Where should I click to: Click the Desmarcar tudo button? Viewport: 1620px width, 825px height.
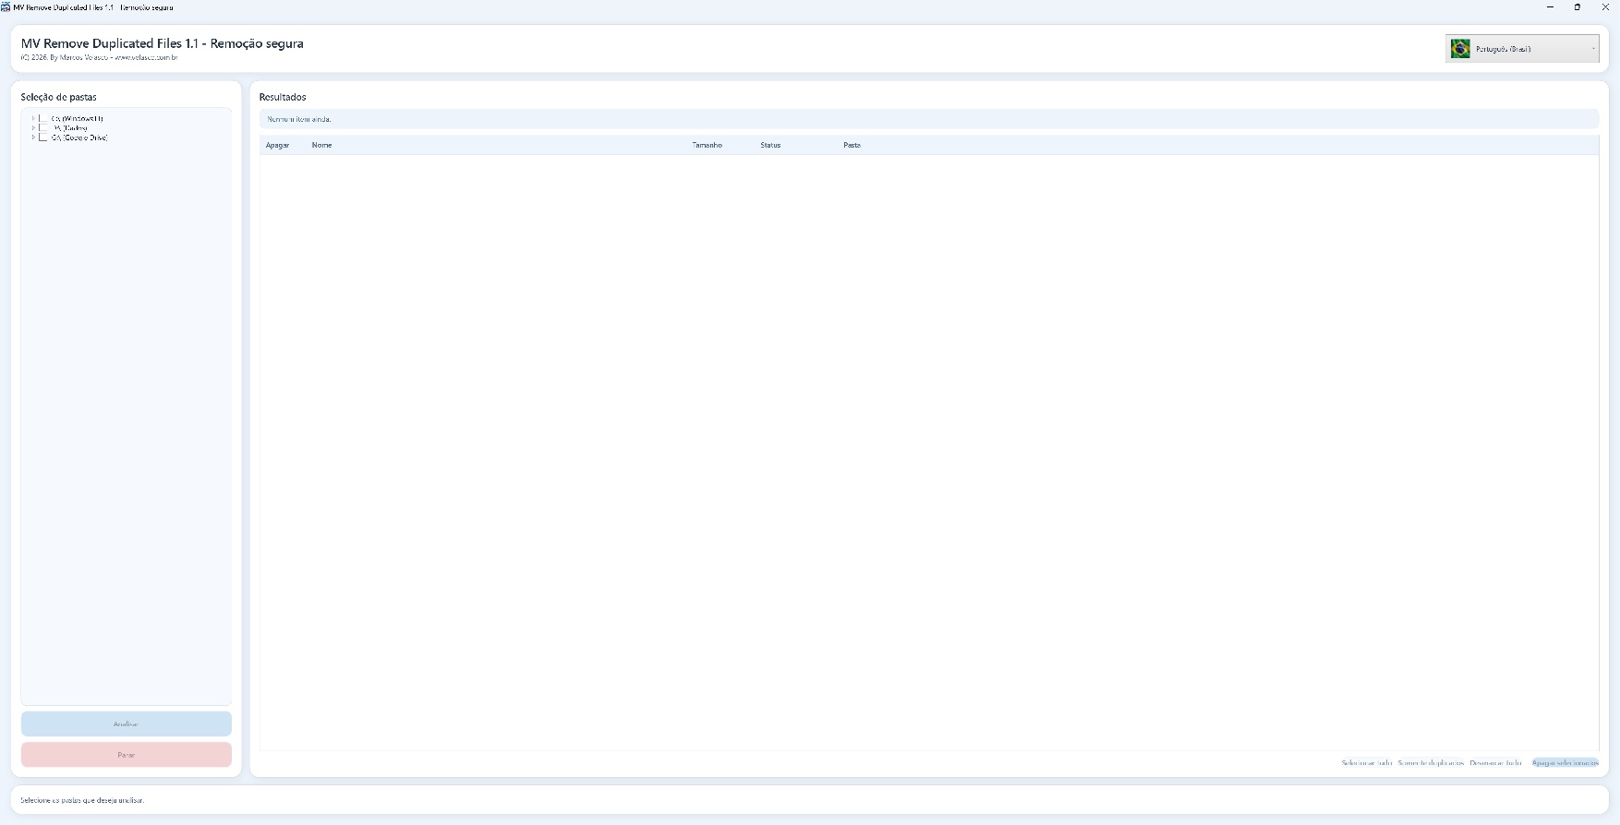pyautogui.click(x=1495, y=763)
